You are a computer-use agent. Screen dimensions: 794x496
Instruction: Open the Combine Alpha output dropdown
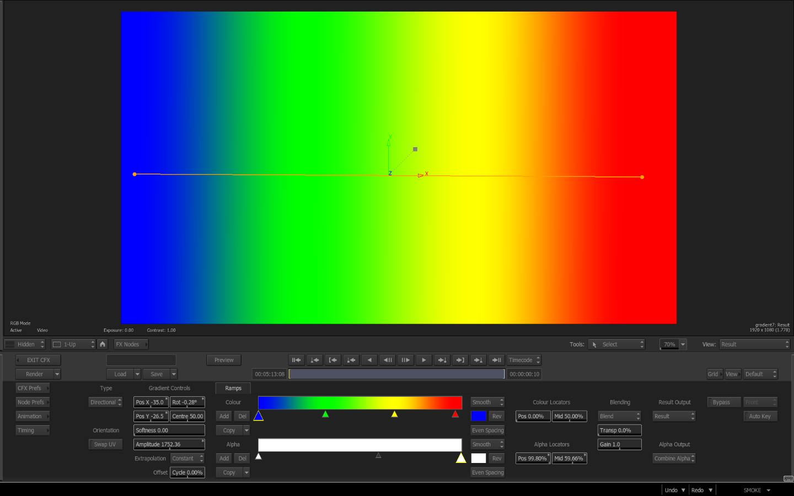(674, 459)
